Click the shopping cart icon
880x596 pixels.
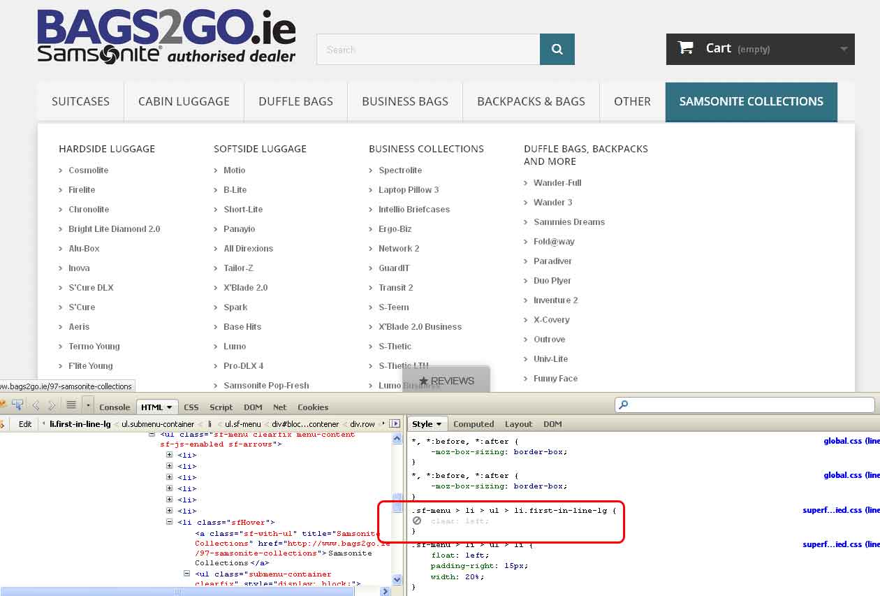tap(686, 48)
